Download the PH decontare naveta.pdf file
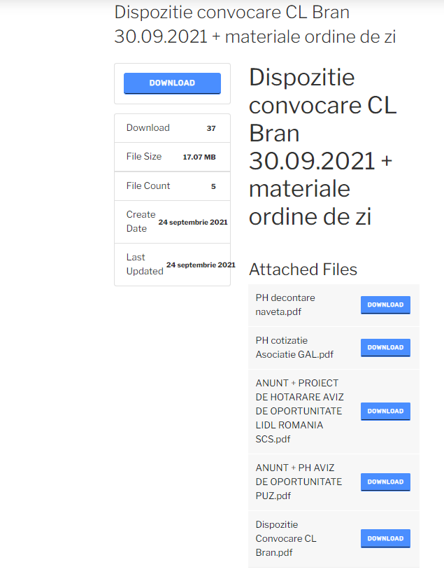 (x=385, y=305)
